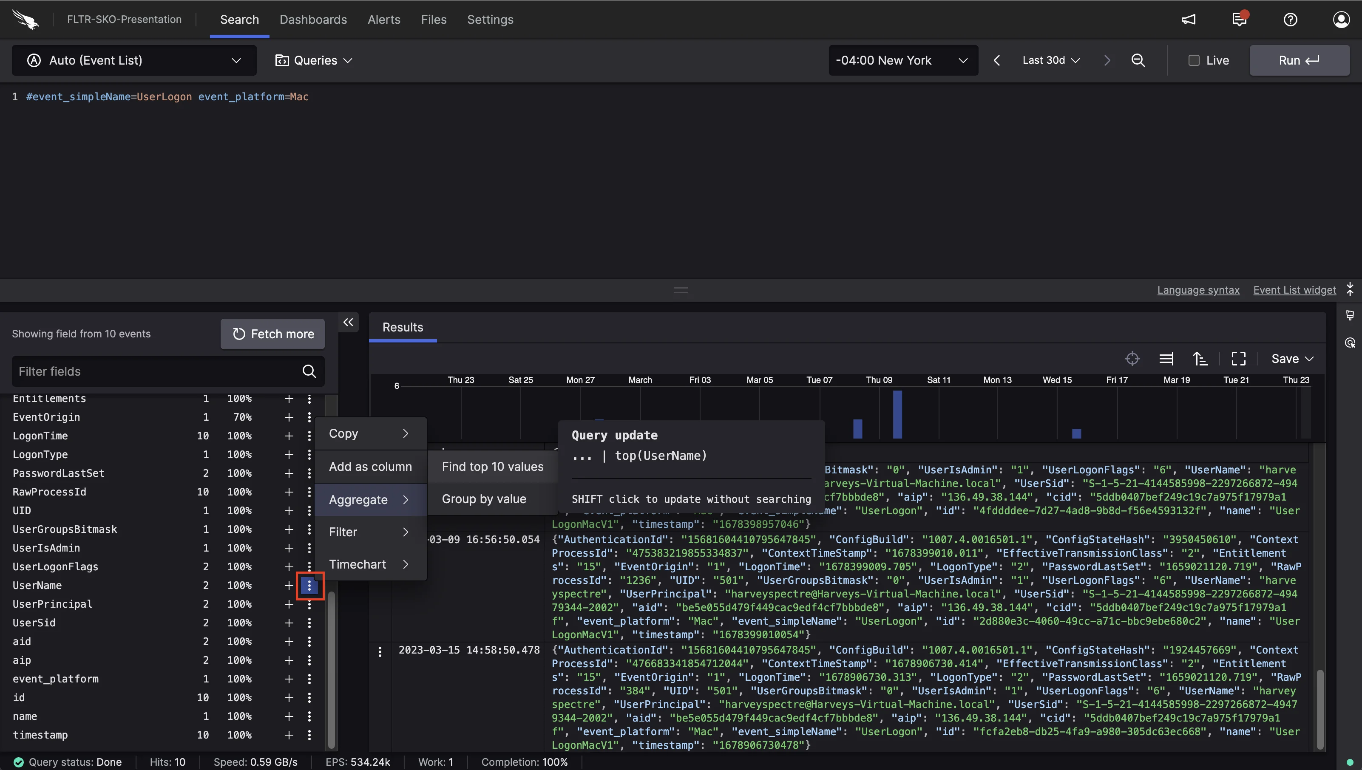
Task: Click the CrowdStrike falcon logo
Action: pos(25,20)
